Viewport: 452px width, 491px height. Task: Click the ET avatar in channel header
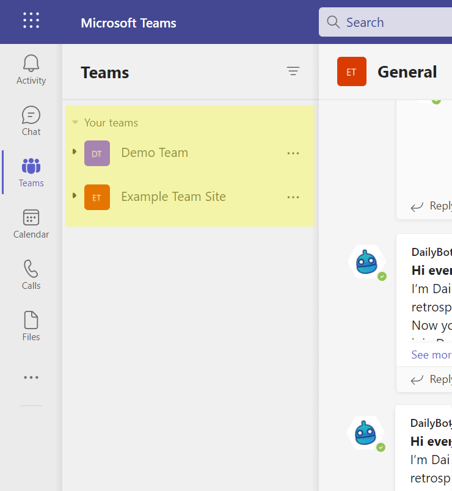tap(352, 71)
